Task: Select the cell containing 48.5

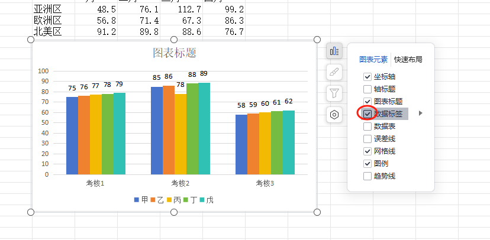Action: coord(96,9)
